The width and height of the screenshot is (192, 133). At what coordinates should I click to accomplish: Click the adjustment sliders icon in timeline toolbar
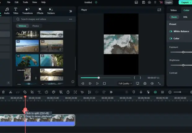pos(89,92)
